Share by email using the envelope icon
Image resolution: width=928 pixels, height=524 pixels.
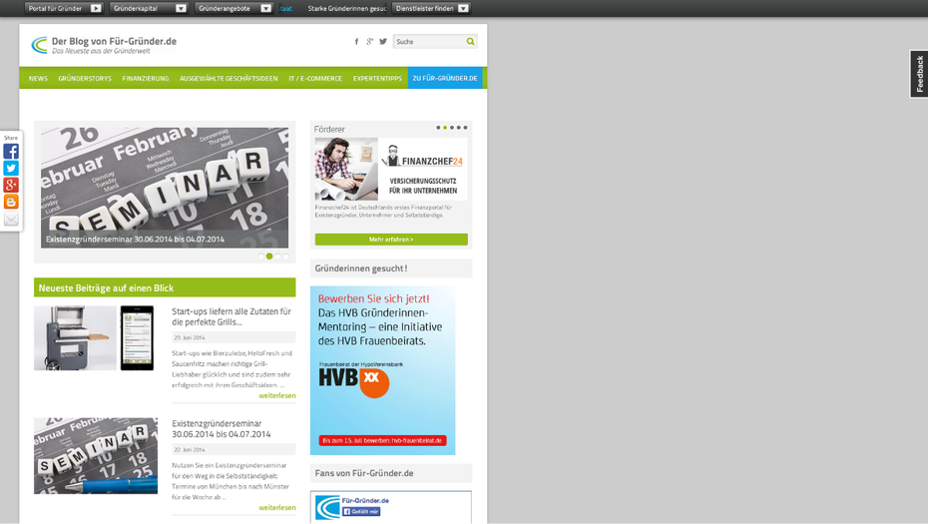pyautogui.click(x=11, y=220)
